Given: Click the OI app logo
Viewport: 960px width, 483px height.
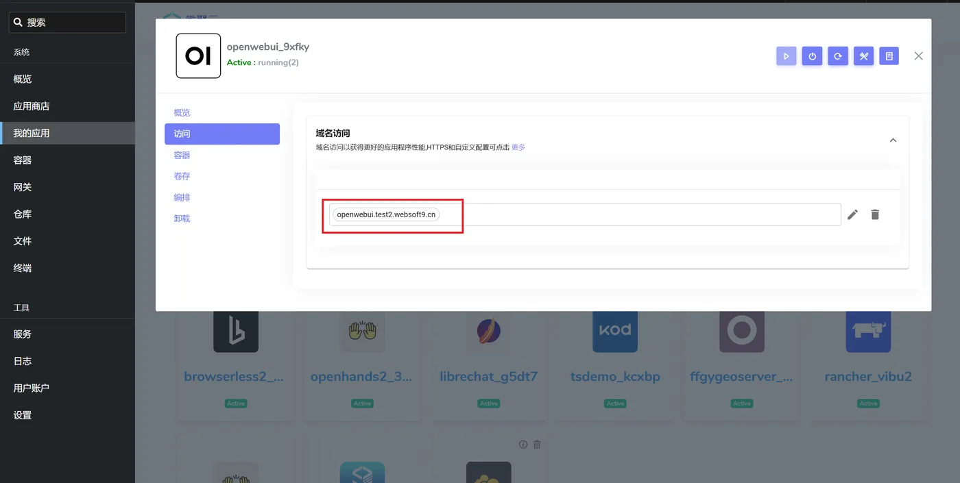Looking at the screenshot, I should (x=198, y=55).
